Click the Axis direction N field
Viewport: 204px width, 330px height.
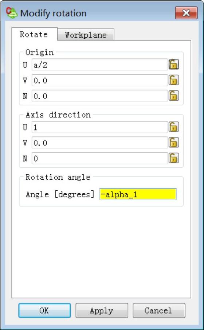[100, 158]
